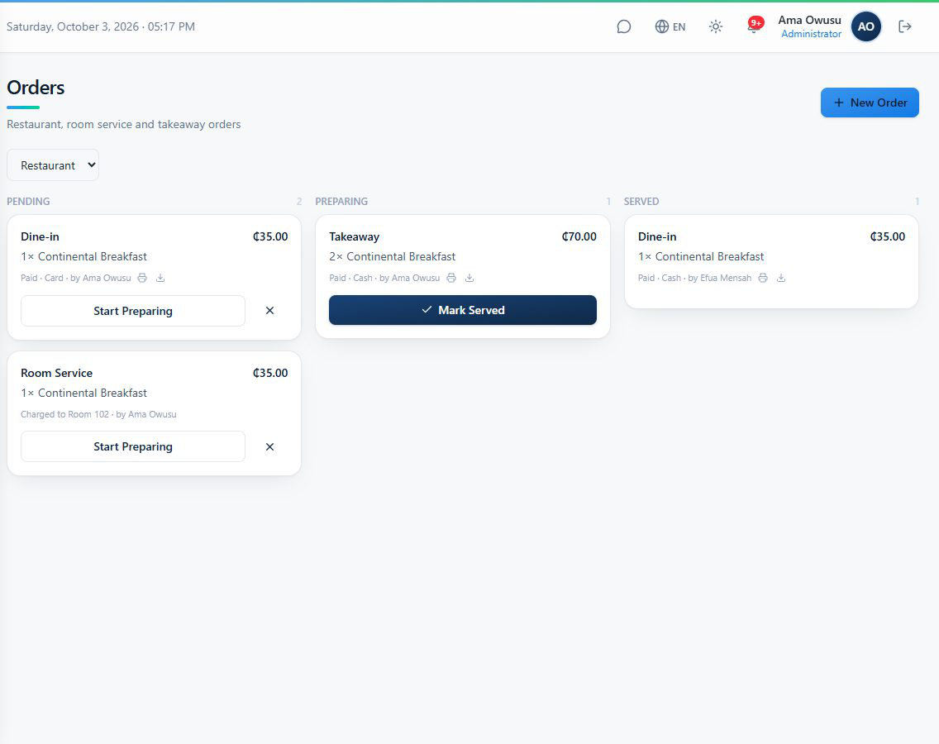Select the PENDING column header
This screenshot has width=939, height=744.
pyautogui.click(x=28, y=201)
